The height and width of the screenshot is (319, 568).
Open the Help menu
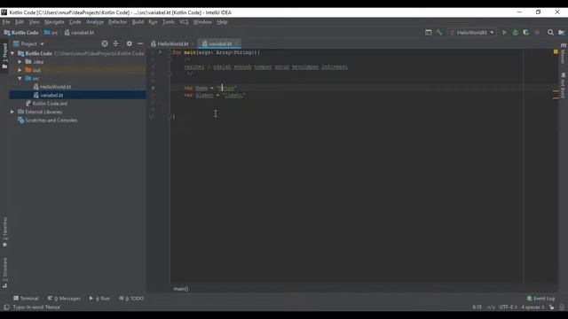[222, 22]
